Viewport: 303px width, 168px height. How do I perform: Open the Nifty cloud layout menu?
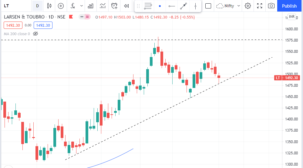click(225, 6)
